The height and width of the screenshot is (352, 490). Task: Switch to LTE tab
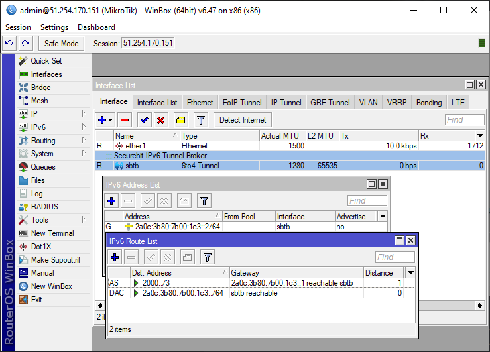[x=458, y=103]
